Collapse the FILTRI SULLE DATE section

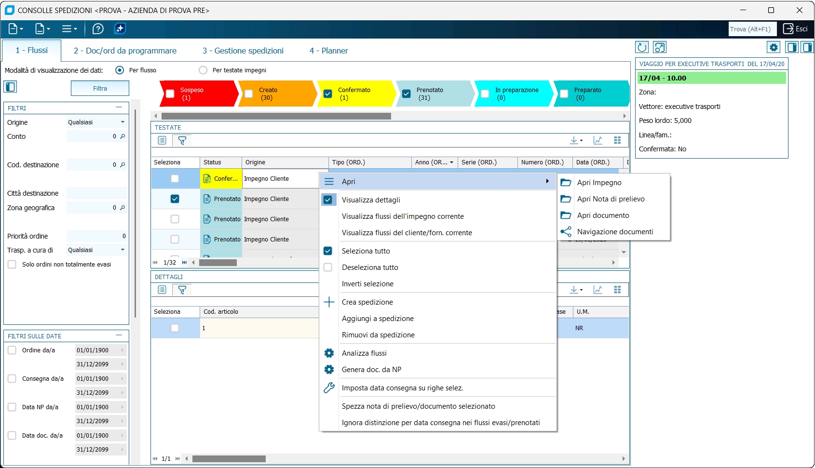click(x=119, y=335)
